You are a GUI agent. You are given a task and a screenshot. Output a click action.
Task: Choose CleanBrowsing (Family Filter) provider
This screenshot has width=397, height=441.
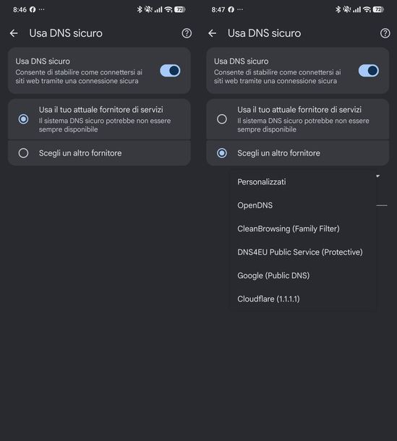tap(303, 228)
